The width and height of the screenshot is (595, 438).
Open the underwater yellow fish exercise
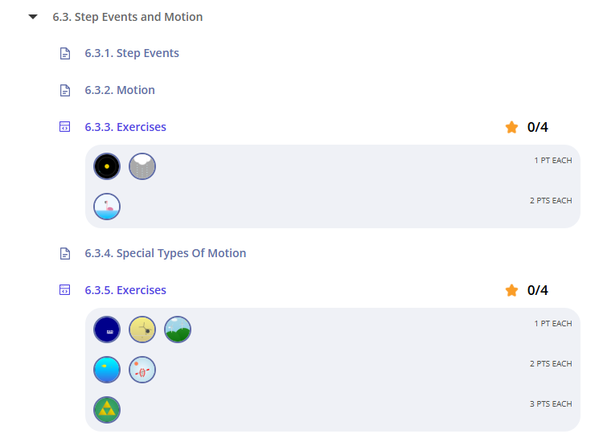point(107,370)
